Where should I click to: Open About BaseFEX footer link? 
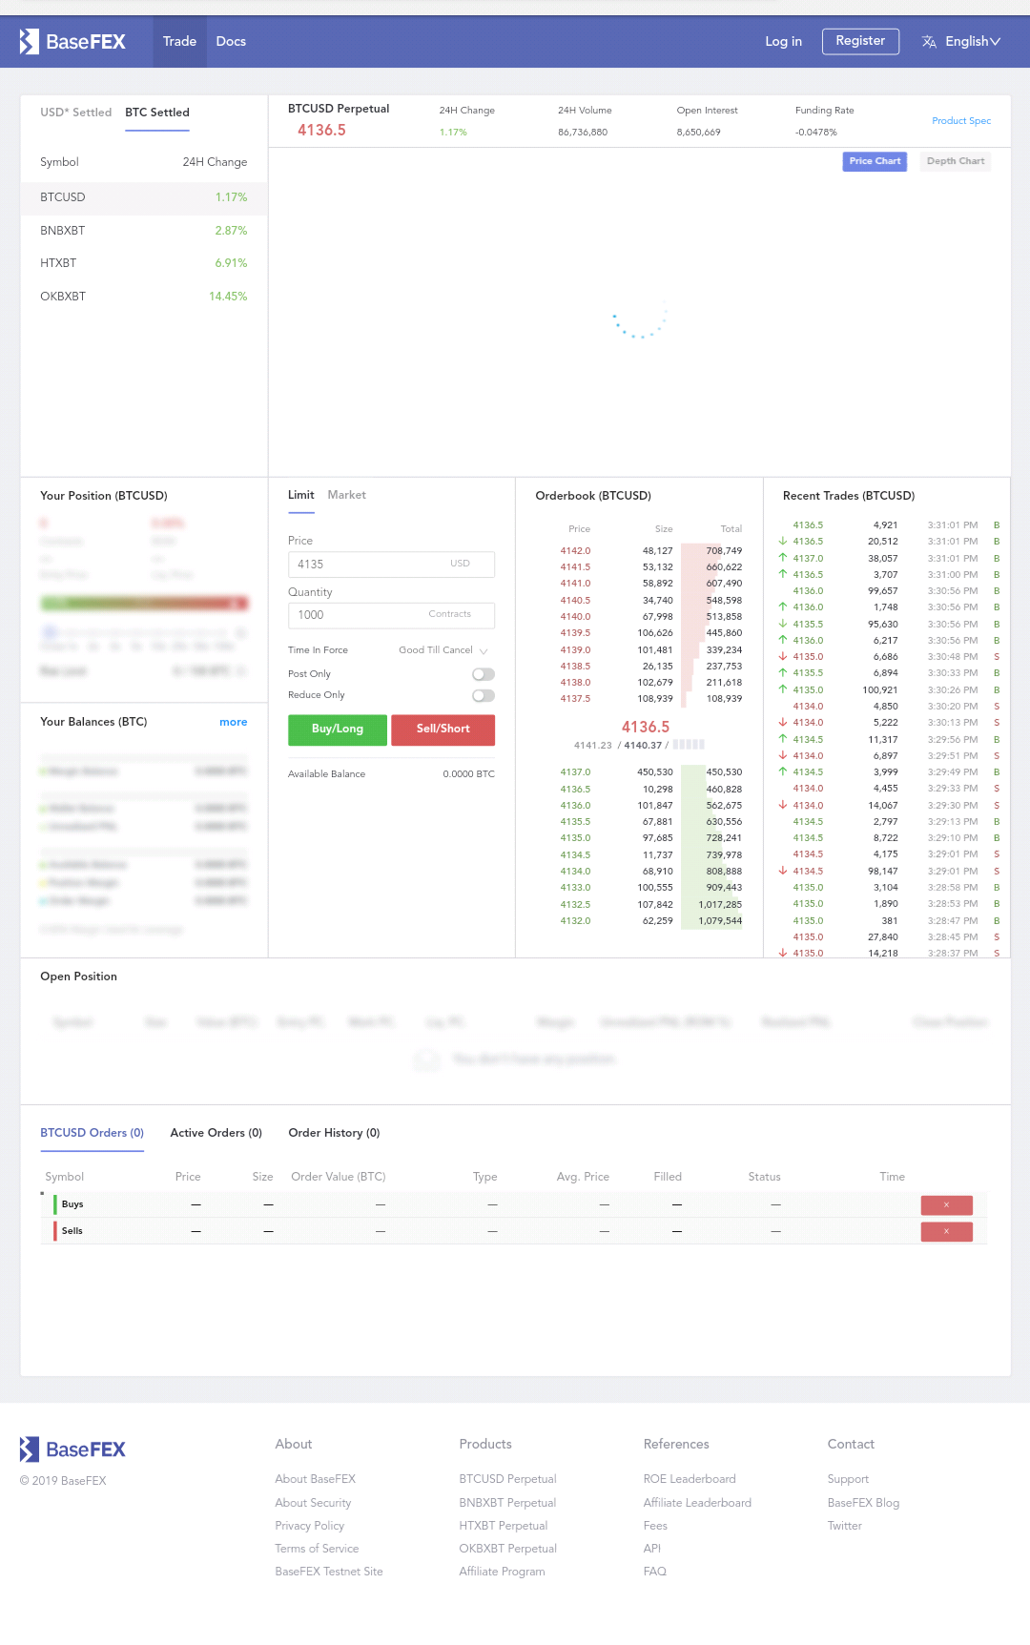[x=315, y=1479]
